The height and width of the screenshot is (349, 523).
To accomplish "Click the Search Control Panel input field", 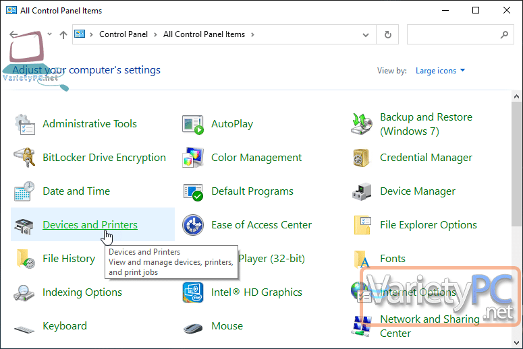I will (460, 34).
